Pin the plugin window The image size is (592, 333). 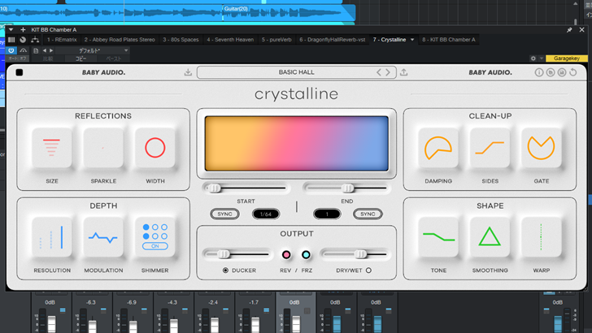[569, 30]
